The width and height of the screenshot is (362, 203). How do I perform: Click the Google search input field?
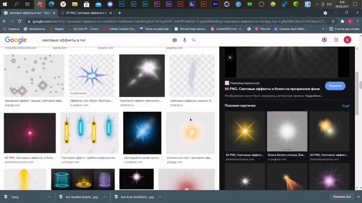pos(105,40)
